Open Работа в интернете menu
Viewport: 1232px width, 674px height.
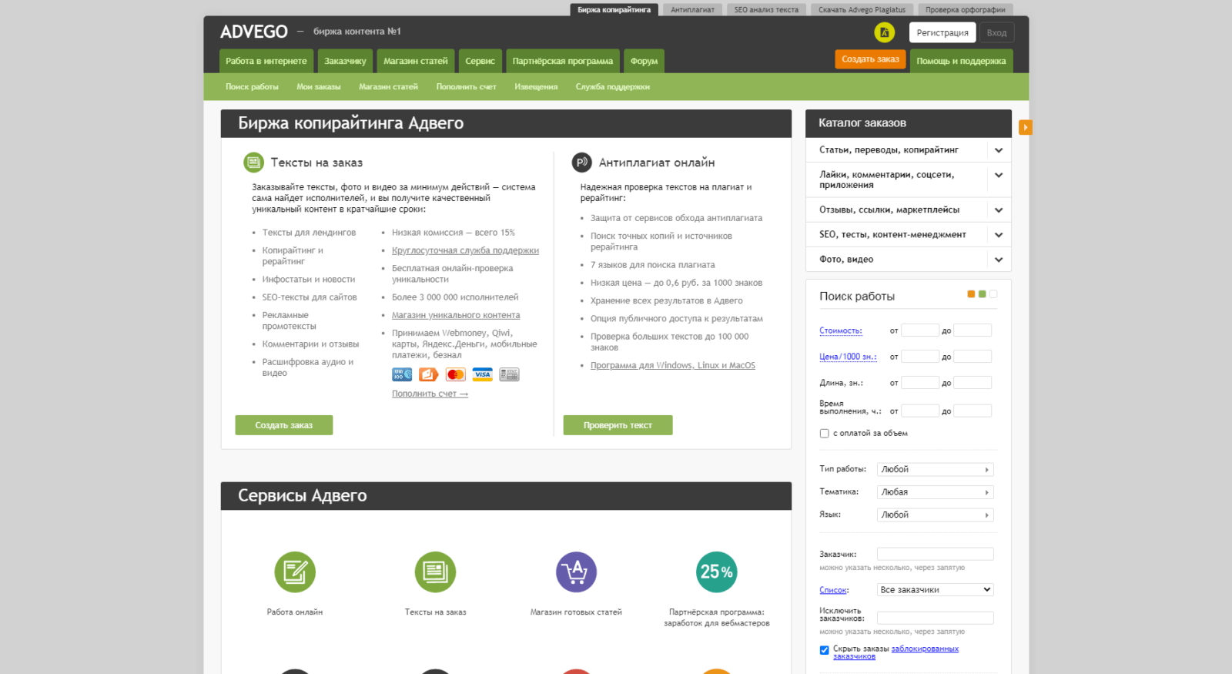[x=266, y=61]
